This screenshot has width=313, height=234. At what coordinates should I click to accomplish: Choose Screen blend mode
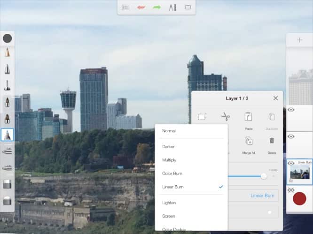coord(168,216)
